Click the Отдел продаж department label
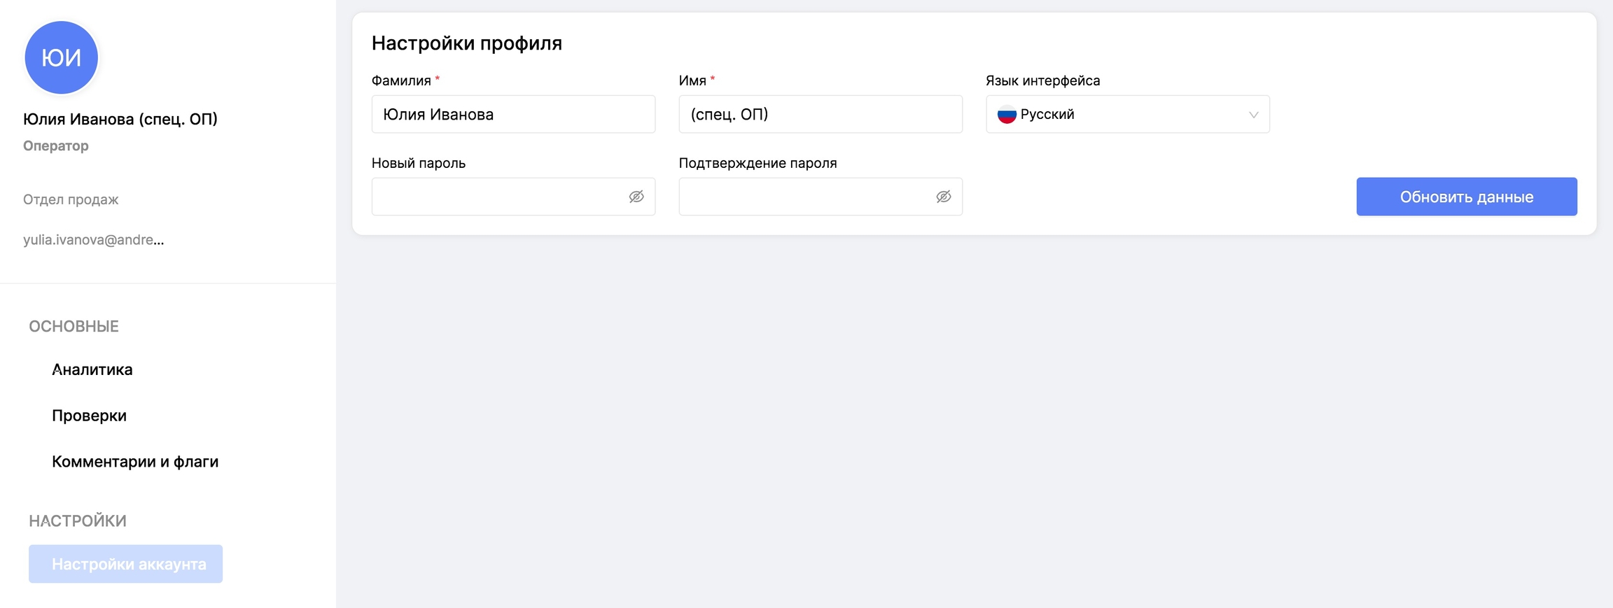The height and width of the screenshot is (608, 1613). point(71,199)
